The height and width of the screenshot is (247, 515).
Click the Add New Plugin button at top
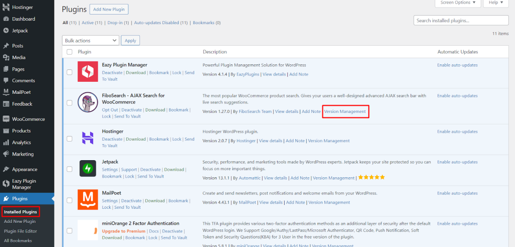coord(109,9)
